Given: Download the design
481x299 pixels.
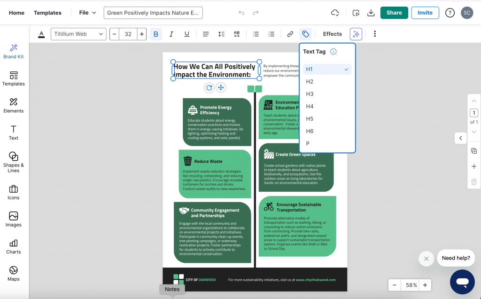Looking at the screenshot, I should coord(371,13).
